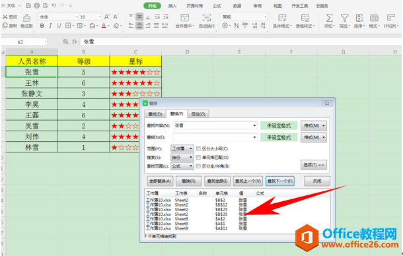Click the Sort (排序) icon
403x256 pixels.
(x=359, y=18)
